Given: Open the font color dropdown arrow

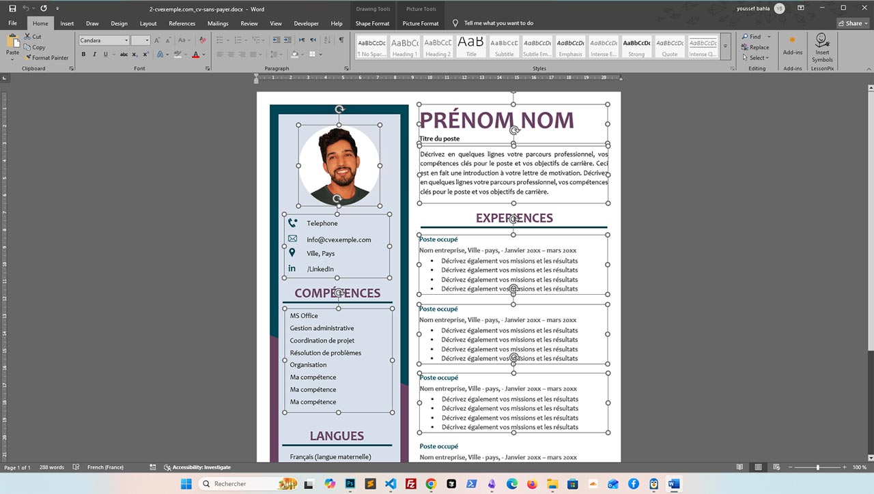Looking at the screenshot, I should click(x=204, y=55).
